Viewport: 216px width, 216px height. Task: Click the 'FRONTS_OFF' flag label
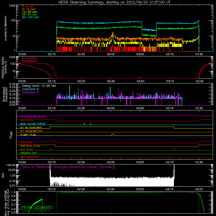point(29,153)
